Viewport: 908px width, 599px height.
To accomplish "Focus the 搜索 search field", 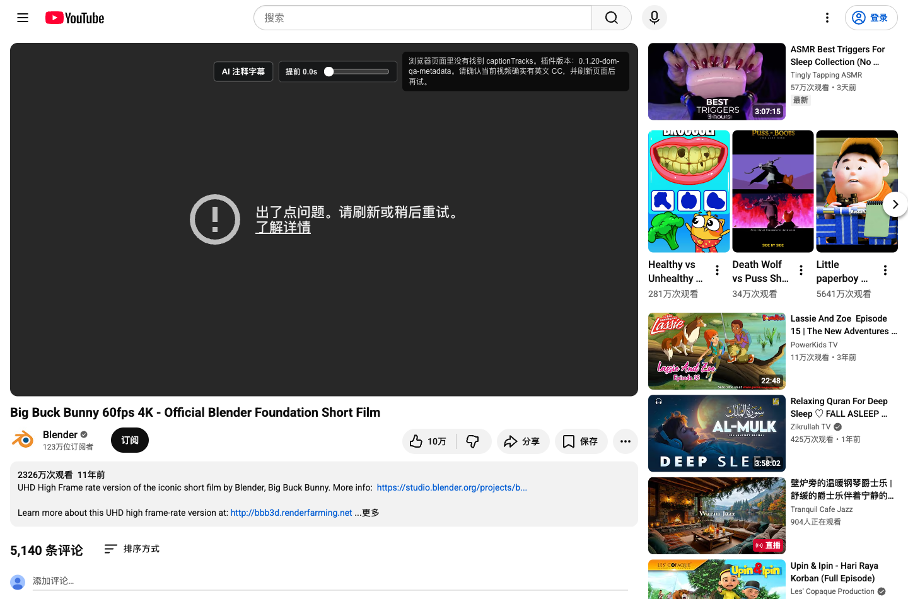I will click(422, 18).
